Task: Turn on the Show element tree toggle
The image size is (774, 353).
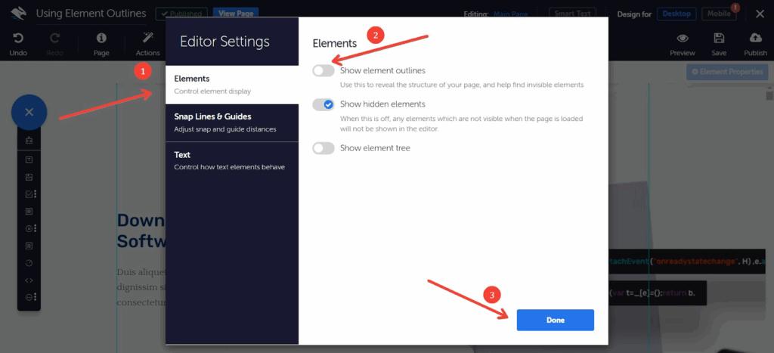Action: [324, 148]
